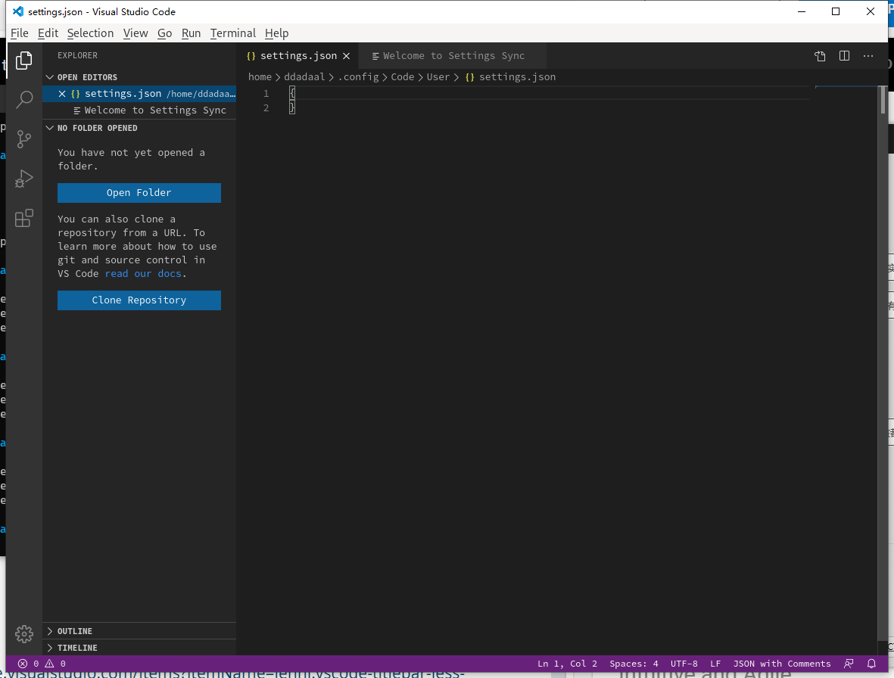Click the Manage gear icon
This screenshot has width=894, height=678.
23,634
